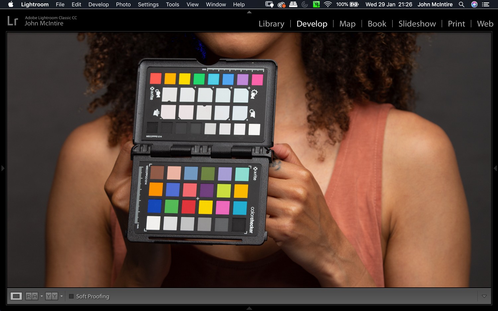Image resolution: width=498 pixels, height=311 pixels.
Task: Click the Reference View (R|A) icon
Action: (x=32, y=296)
